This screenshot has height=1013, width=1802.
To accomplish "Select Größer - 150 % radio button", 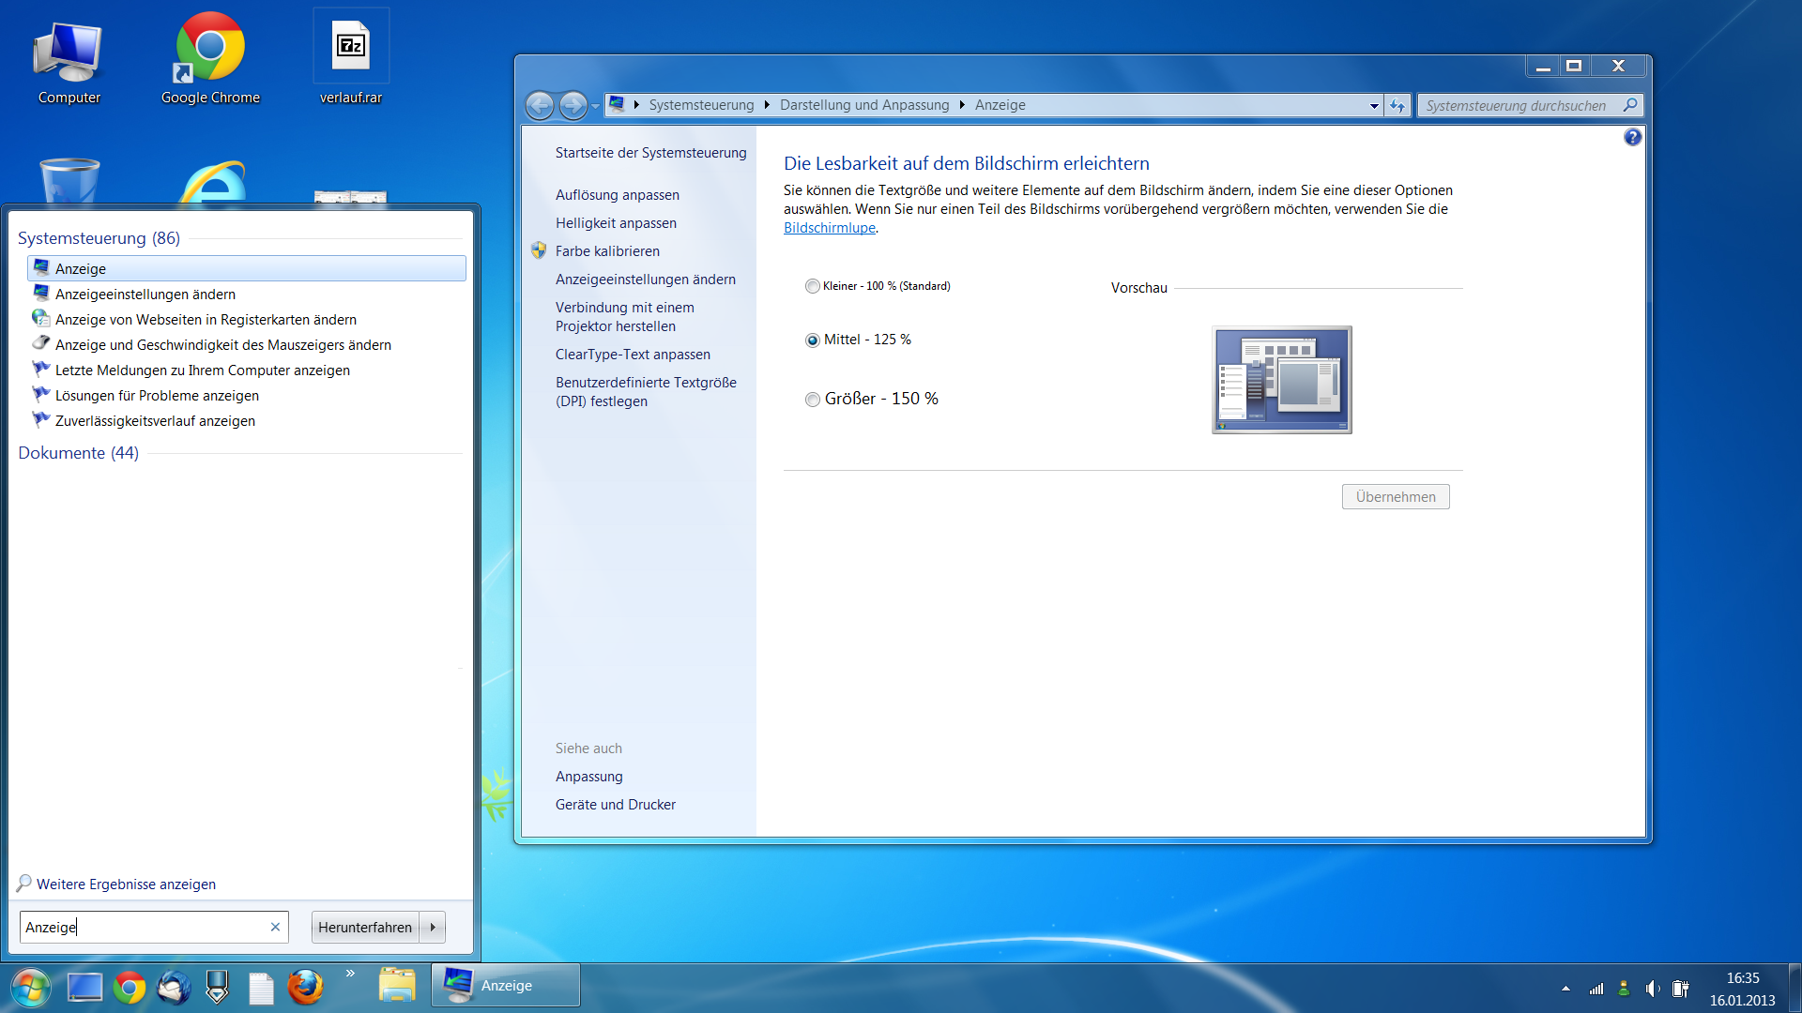I will pyautogui.click(x=813, y=400).
